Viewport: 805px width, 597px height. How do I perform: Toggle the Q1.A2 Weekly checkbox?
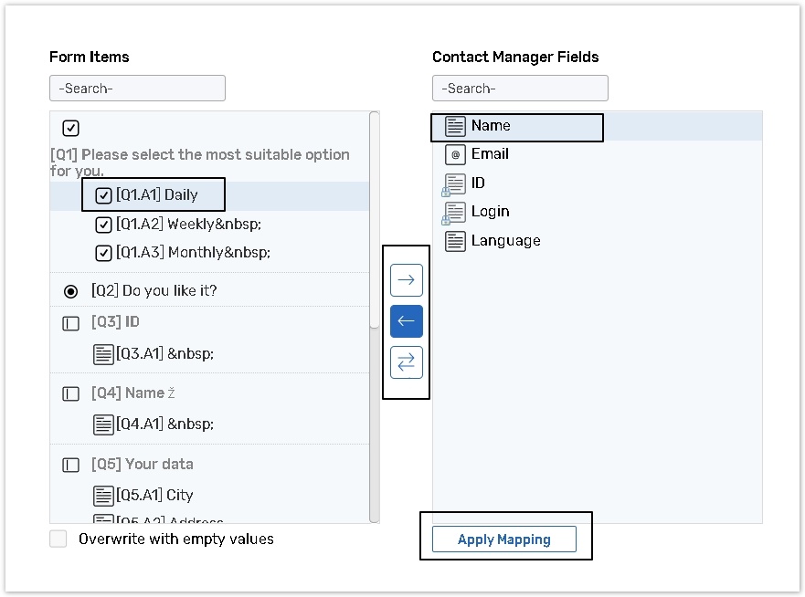click(104, 225)
